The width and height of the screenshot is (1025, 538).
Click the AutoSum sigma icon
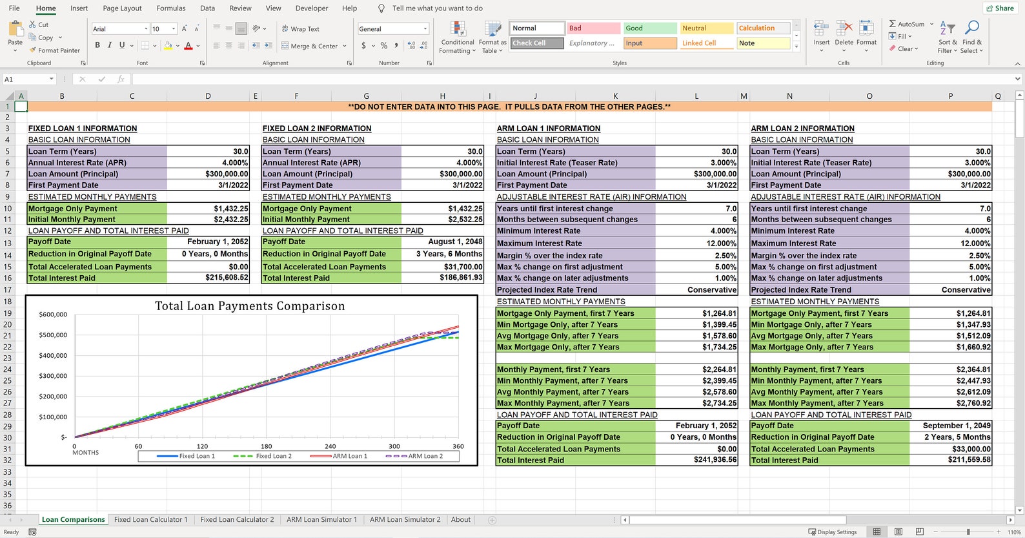(892, 24)
